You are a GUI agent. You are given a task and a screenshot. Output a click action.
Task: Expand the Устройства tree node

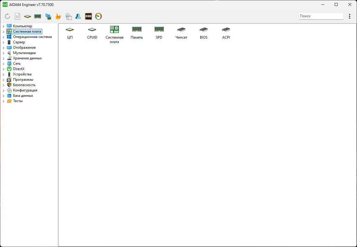(x=4, y=74)
